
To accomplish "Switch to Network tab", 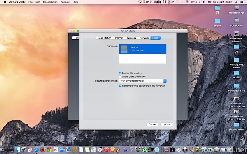I will click(144, 38).
